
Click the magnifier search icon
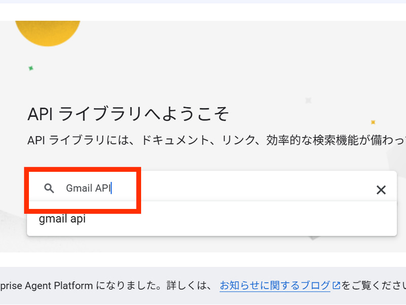pyautogui.click(x=49, y=188)
